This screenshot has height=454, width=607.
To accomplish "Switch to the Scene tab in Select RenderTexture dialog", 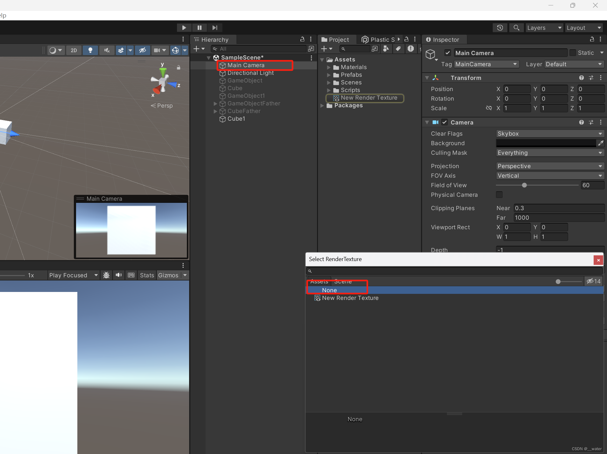I will click(343, 281).
